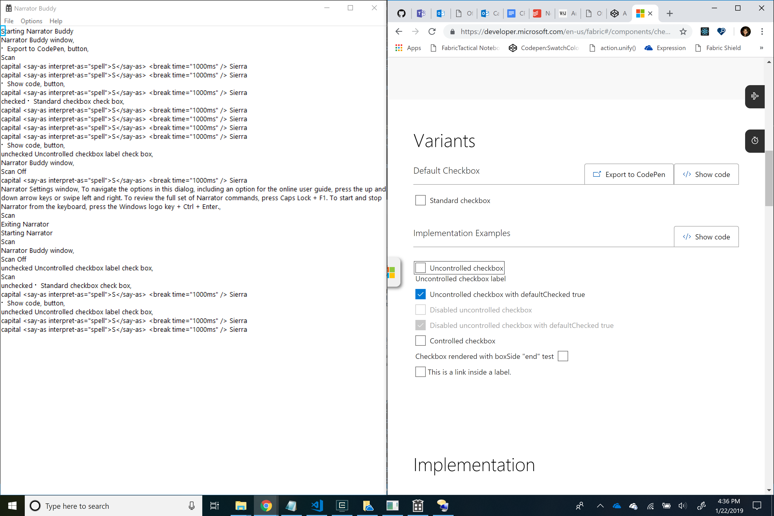Check the Standard checkbox
Screen dimensions: 774x516
[x=420, y=200]
